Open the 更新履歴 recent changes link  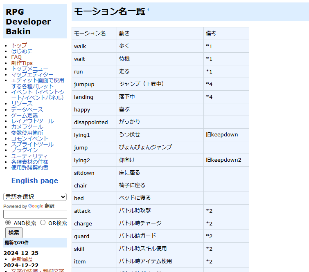[x=22, y=259]
